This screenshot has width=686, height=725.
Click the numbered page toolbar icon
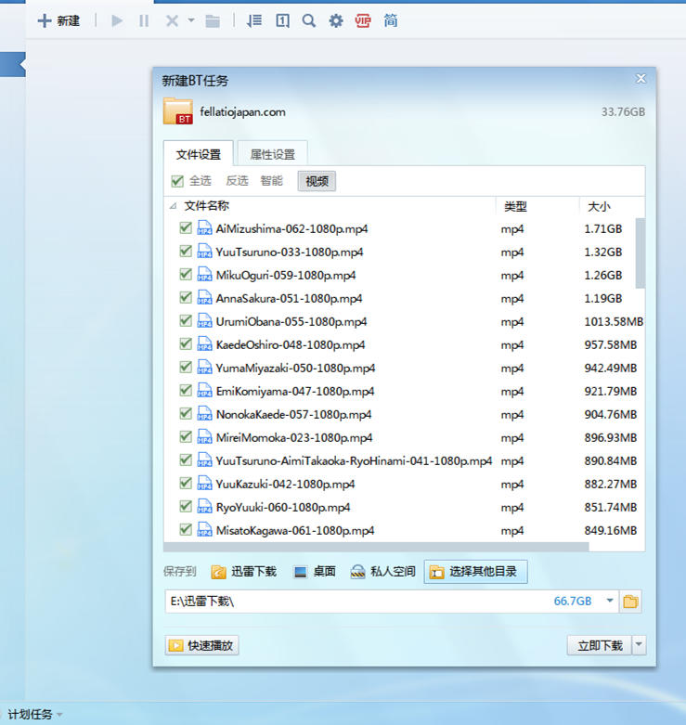coord(282,20)
